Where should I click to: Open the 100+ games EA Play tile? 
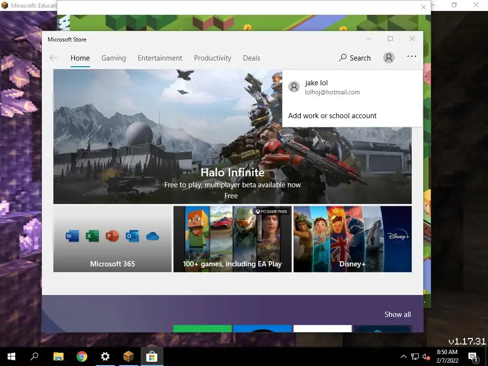pos(233,239)
